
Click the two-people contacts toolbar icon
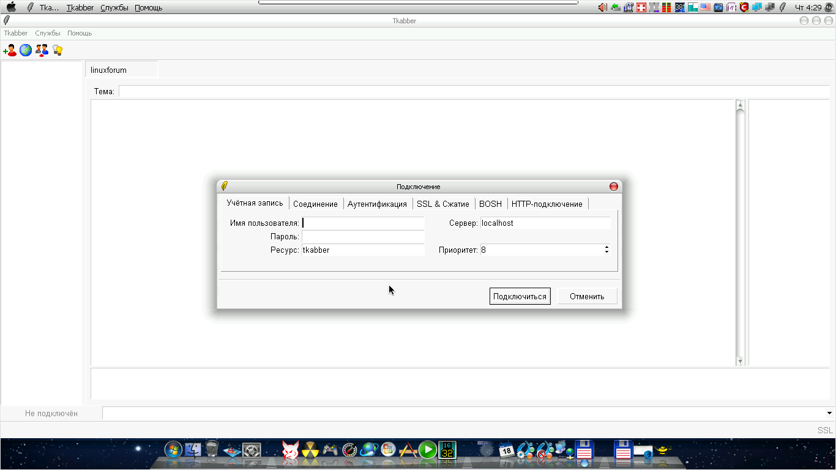point(42,50)
